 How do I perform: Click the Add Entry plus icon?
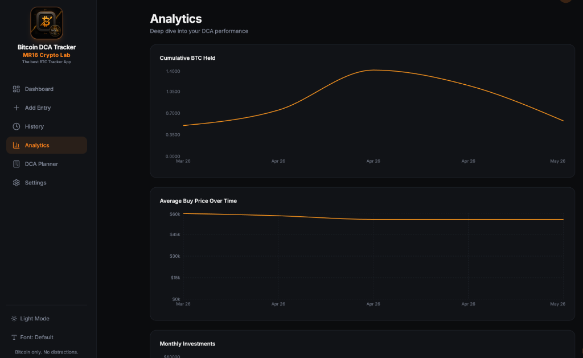(17, 108)
